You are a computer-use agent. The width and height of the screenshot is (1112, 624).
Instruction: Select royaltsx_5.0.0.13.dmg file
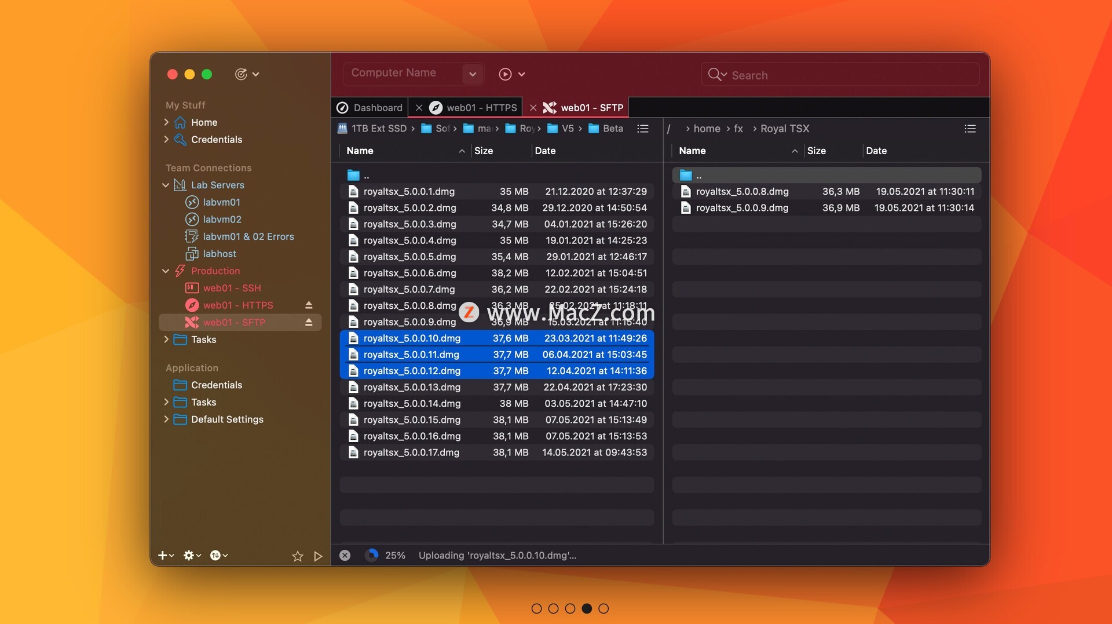(x=497, y=387)
